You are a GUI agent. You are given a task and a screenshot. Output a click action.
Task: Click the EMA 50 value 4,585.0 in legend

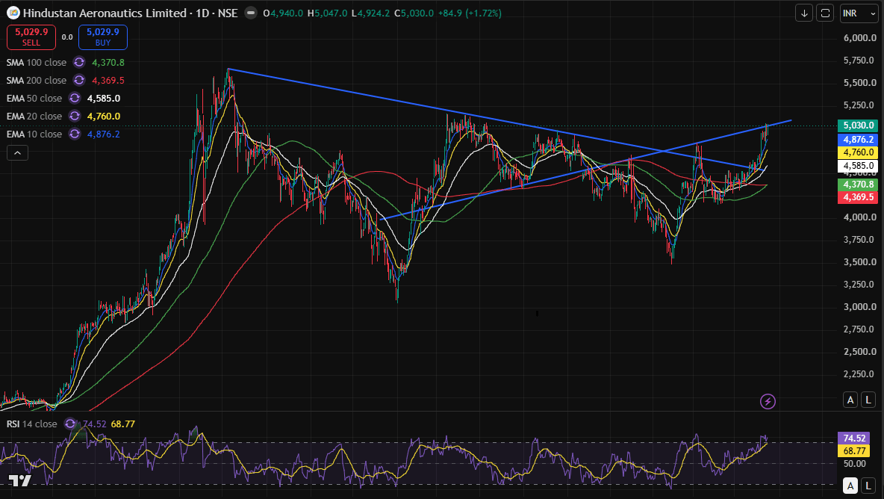[104, 98]
